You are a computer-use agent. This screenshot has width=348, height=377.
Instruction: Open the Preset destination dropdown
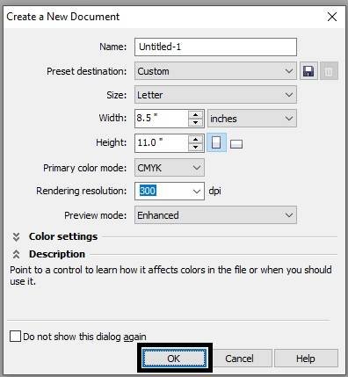(x=215, y=71)
